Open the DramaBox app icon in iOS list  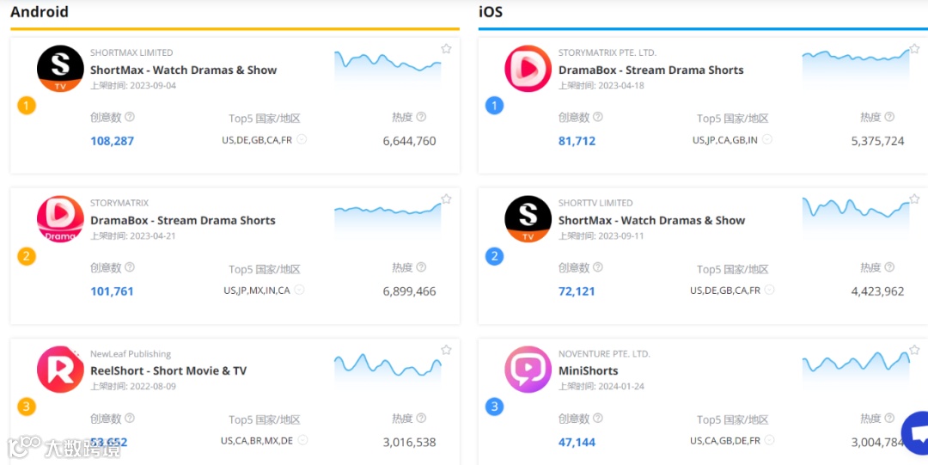click(x=528, y=68)
